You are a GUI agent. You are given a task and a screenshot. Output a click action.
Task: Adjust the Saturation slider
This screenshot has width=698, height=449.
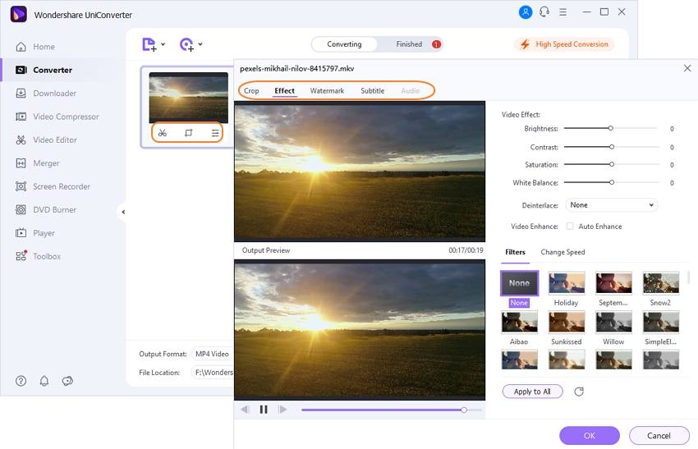click(612, 164)
